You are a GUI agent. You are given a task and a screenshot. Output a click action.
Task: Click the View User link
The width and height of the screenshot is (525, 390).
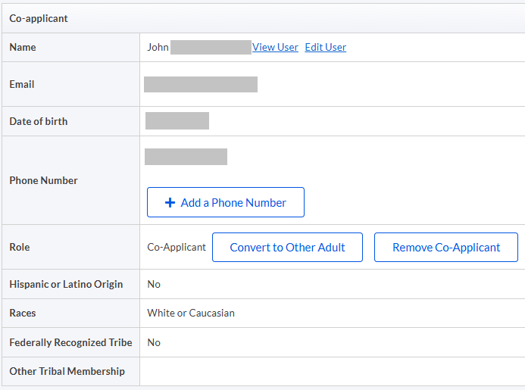click(x=275, y=47)
